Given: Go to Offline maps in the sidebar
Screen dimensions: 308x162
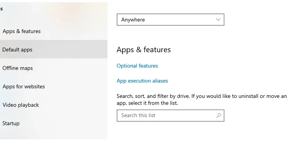Looking at the screenshot, I should tap(18, 68).
